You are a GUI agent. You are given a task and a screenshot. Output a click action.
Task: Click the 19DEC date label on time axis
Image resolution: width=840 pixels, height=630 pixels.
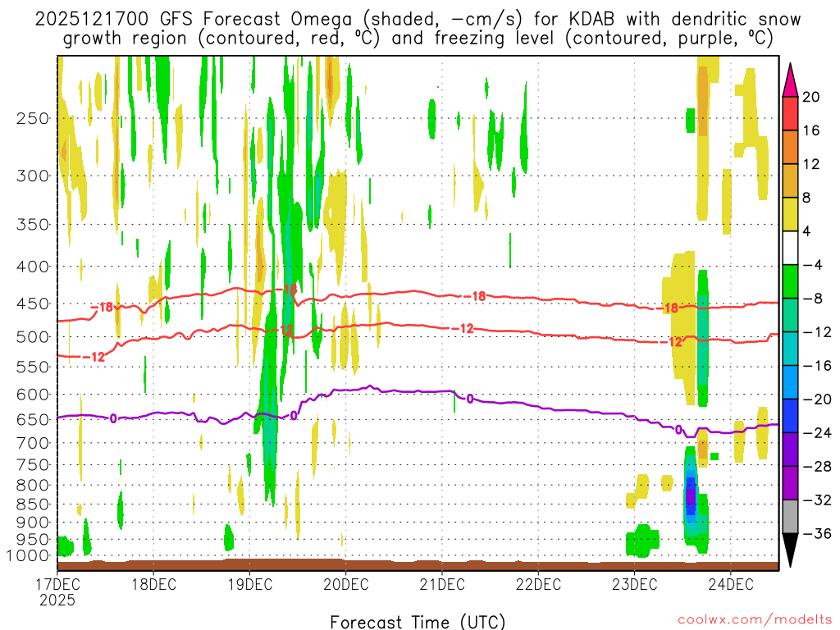click(250, 584)
